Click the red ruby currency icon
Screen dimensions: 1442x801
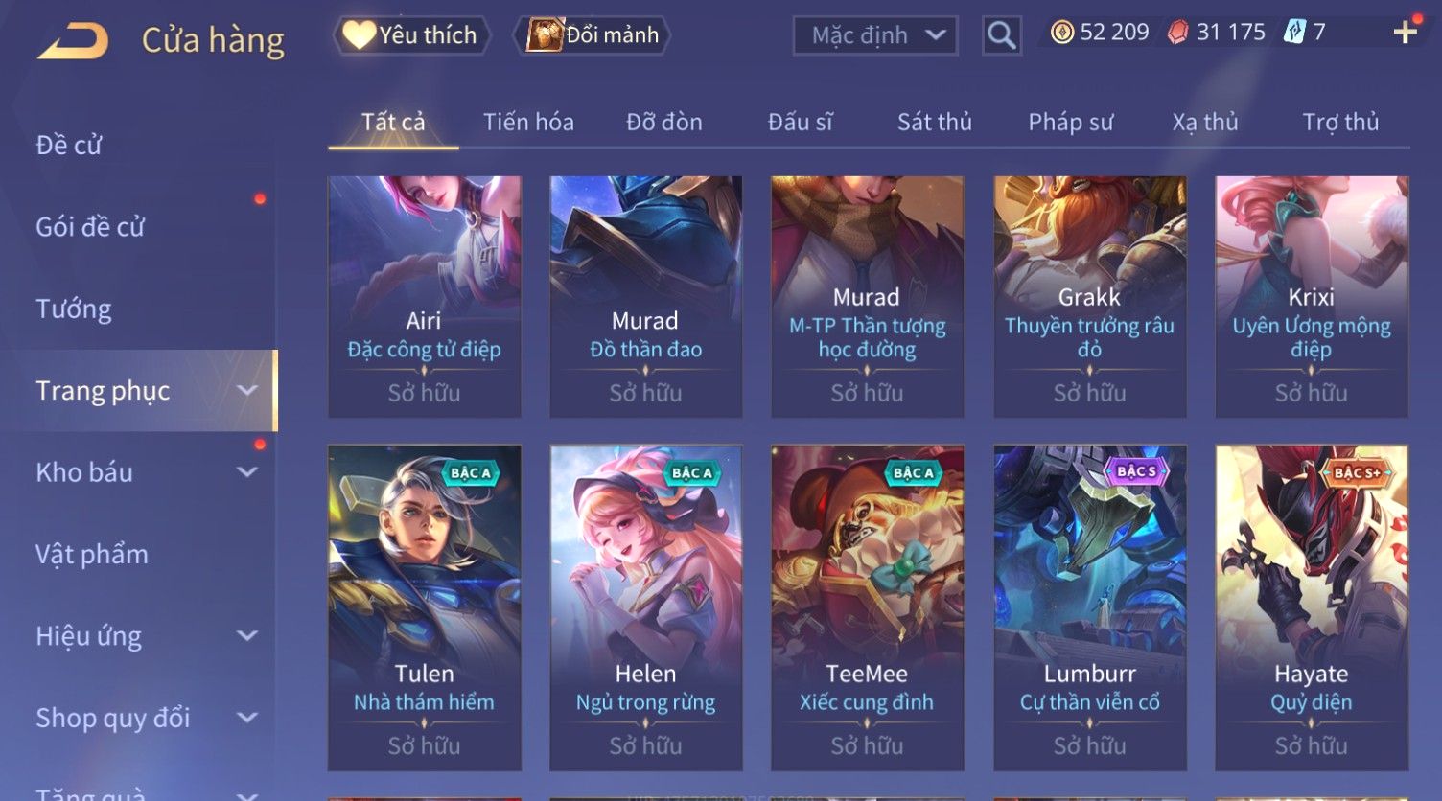tap(1178, 33)
